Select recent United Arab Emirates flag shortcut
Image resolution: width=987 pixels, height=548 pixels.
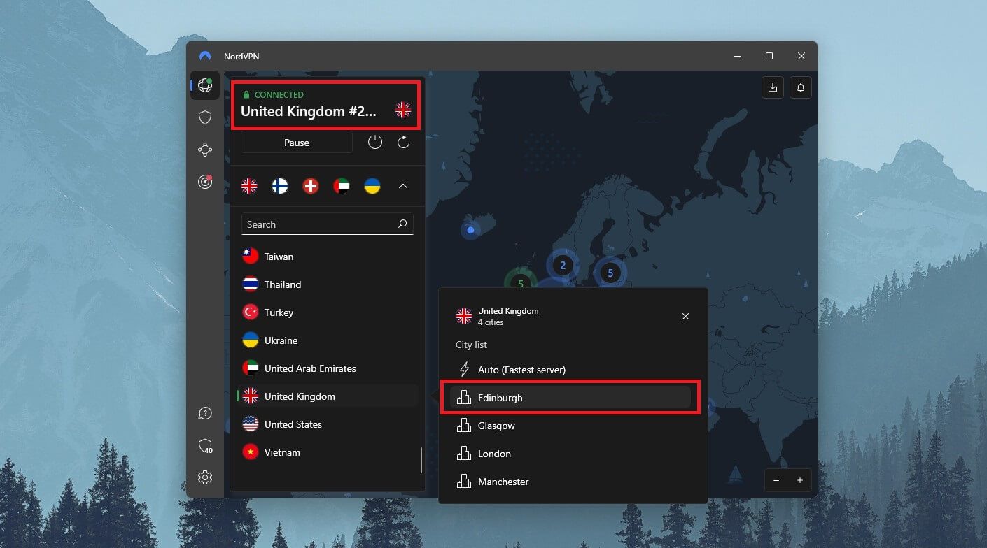pos(342,186)
